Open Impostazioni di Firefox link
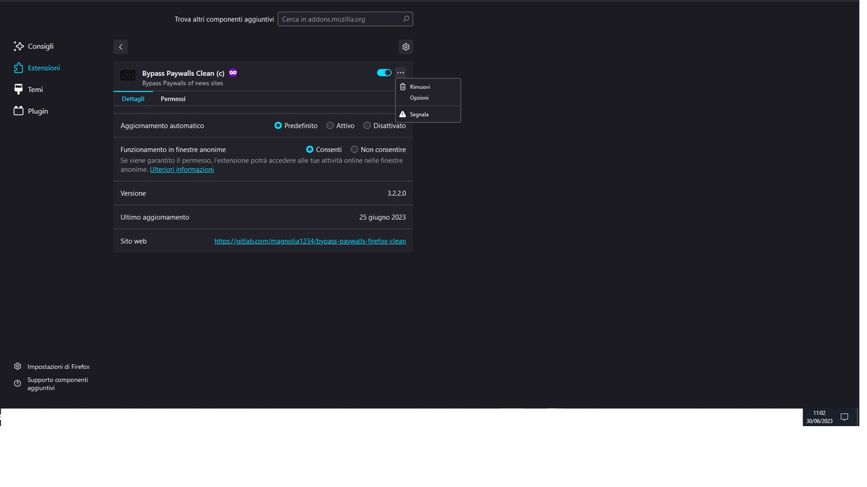The width and height of the screenshot is (867, 487). 58,367
